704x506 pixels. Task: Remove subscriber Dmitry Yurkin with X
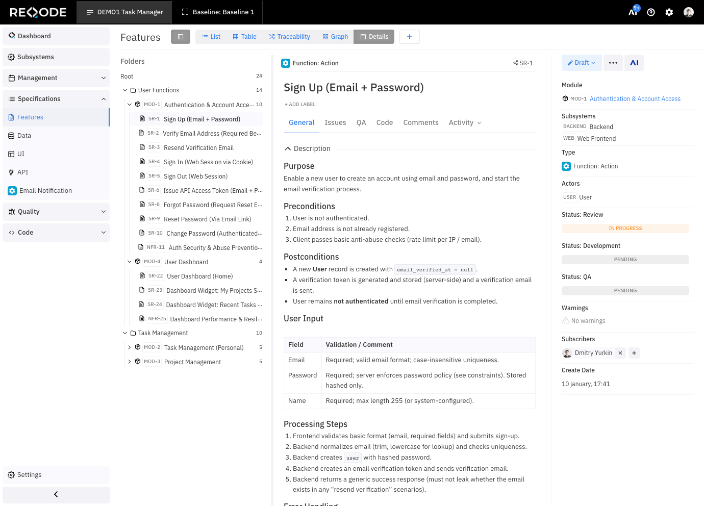(620, 353)
